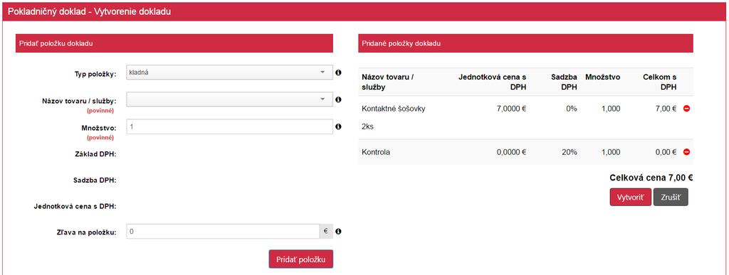Click the 7,0000 € unit price

[x=511, y=109]
